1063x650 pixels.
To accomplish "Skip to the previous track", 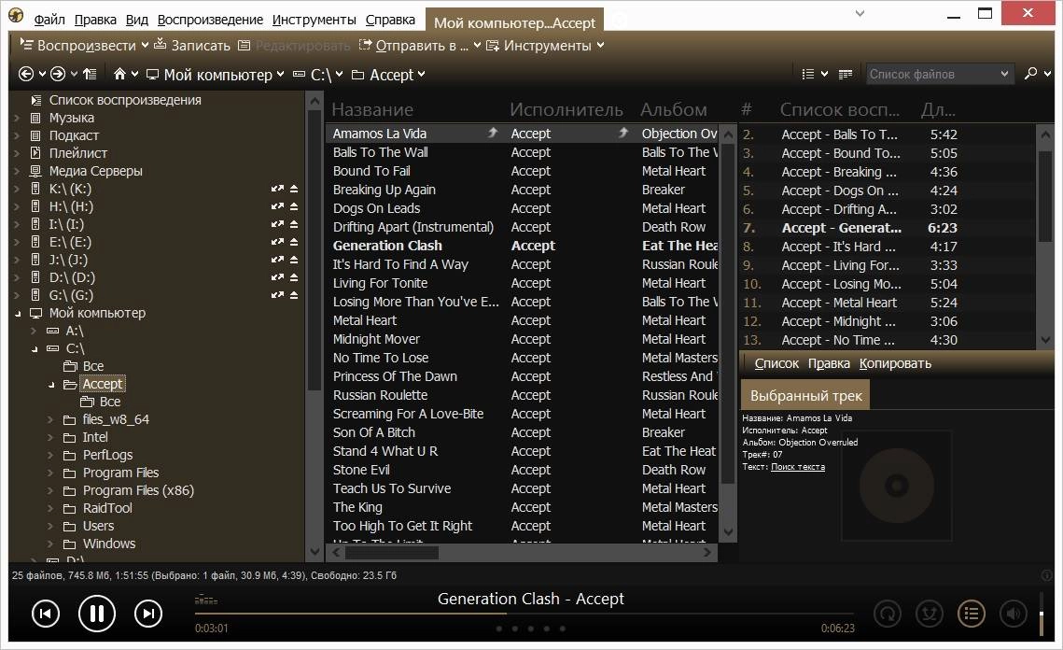I will point(46,614).
